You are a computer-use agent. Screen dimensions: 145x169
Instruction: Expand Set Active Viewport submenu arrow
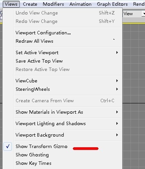coord(117,53)
